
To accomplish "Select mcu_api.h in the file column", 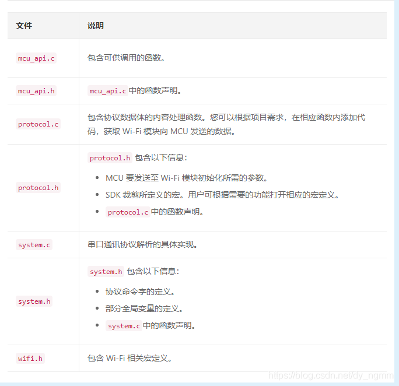I will tap(36, 91).
